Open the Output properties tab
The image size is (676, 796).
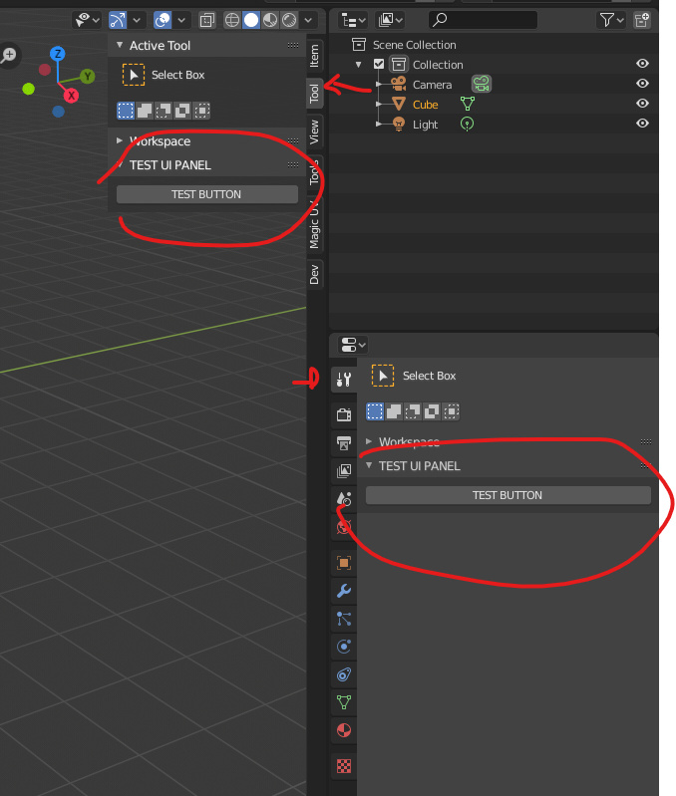pos(344,442)
